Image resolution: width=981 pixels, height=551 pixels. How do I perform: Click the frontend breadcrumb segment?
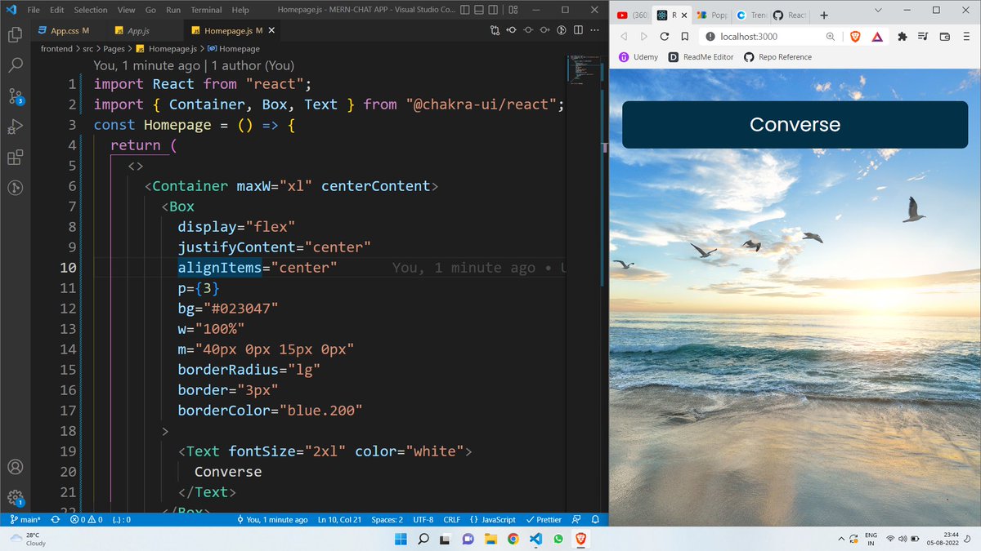coord(56,49)
